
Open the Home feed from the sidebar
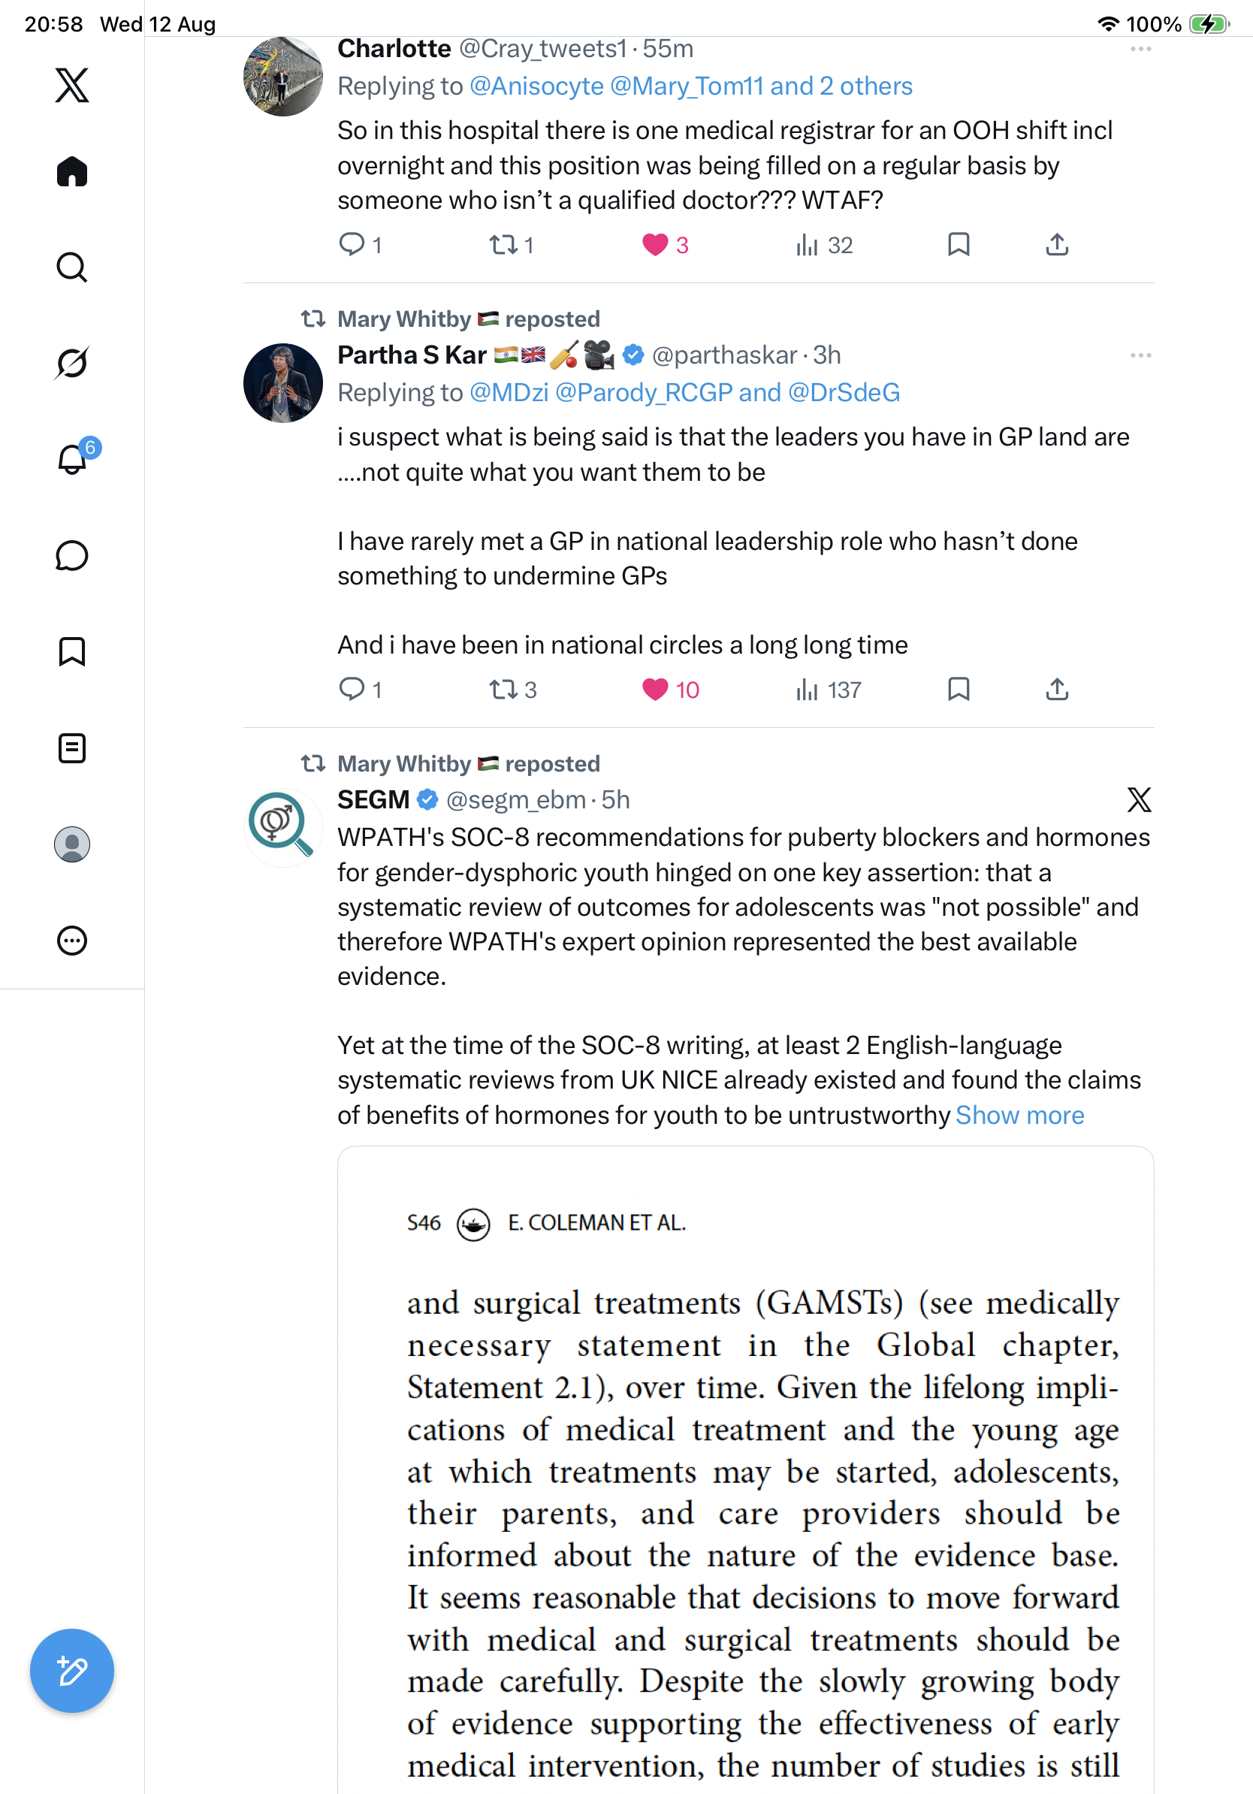[x=72, y=172]
